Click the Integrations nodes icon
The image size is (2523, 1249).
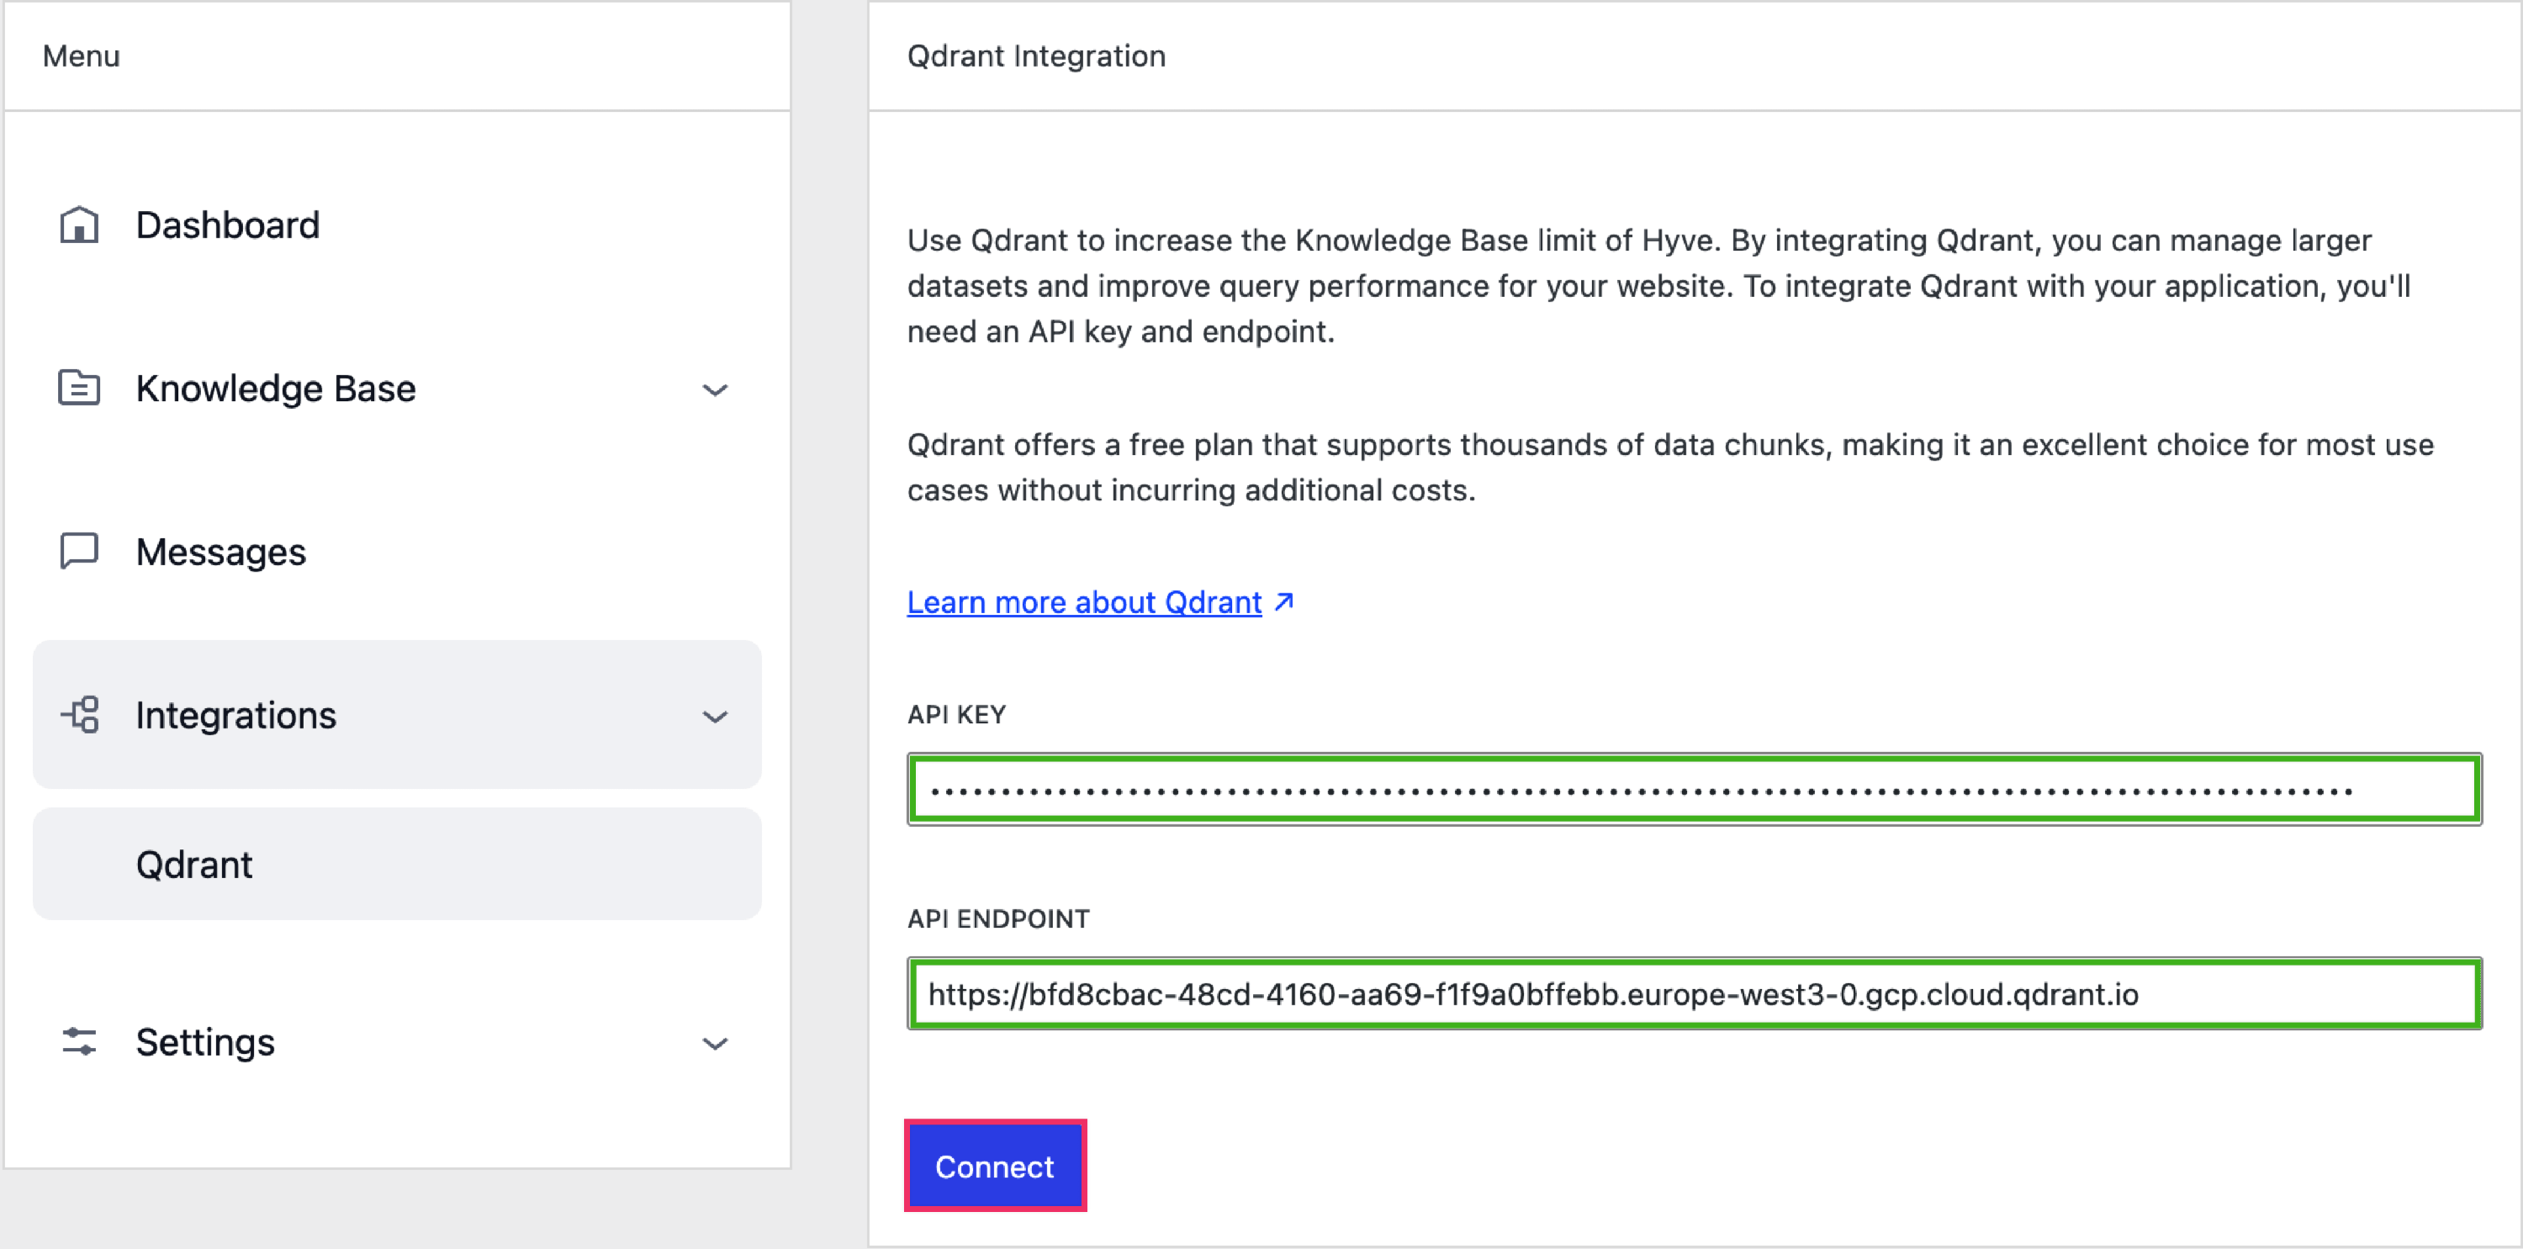coord(80,715)
